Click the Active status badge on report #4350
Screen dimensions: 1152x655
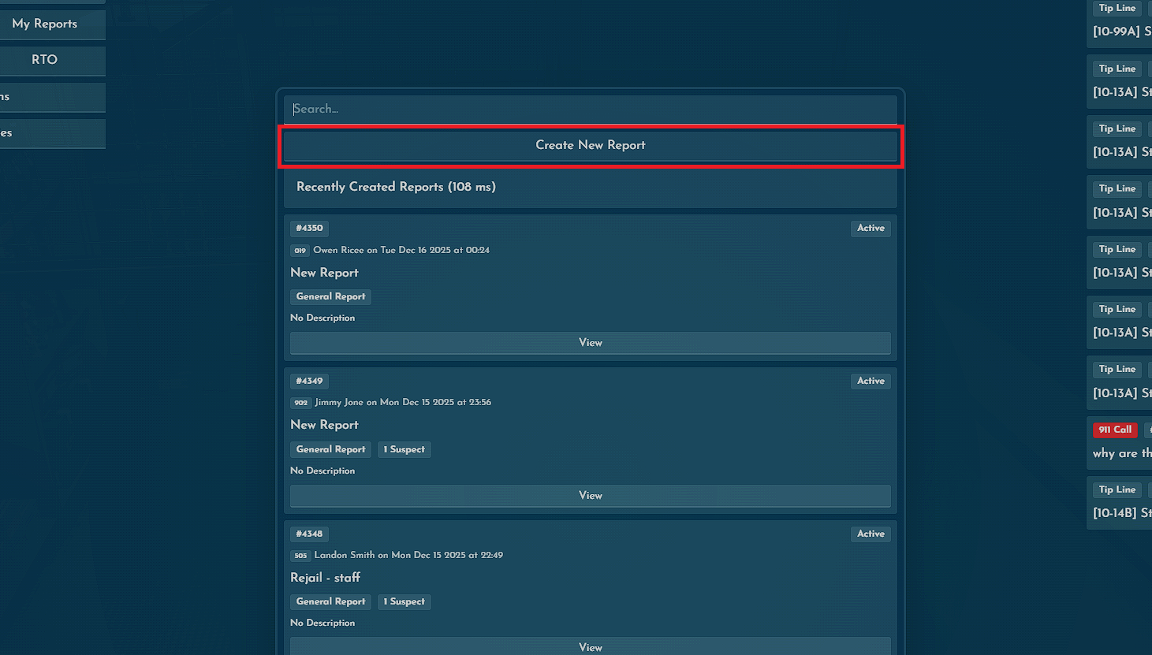871,229
